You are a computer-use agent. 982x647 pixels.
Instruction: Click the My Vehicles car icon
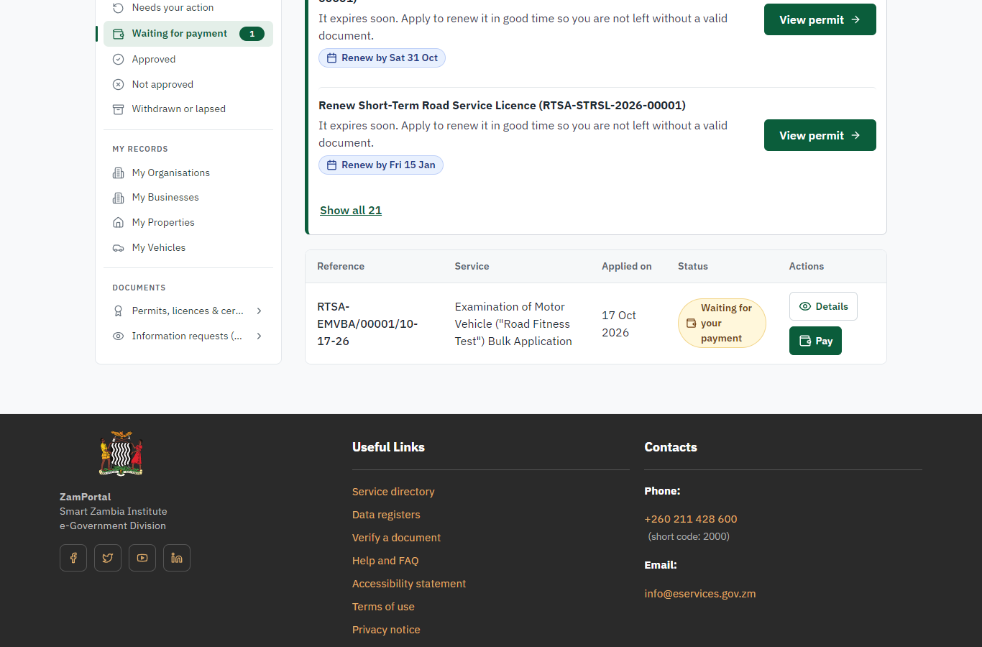(119, 248)
